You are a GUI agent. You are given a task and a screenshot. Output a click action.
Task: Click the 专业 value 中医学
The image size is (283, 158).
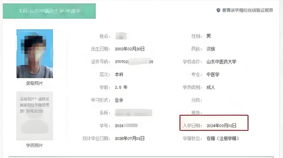tap(213, 75)
